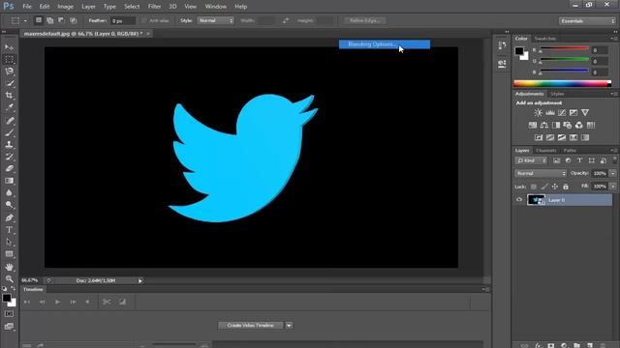Add a Curves adjustment

click(562, 113)
